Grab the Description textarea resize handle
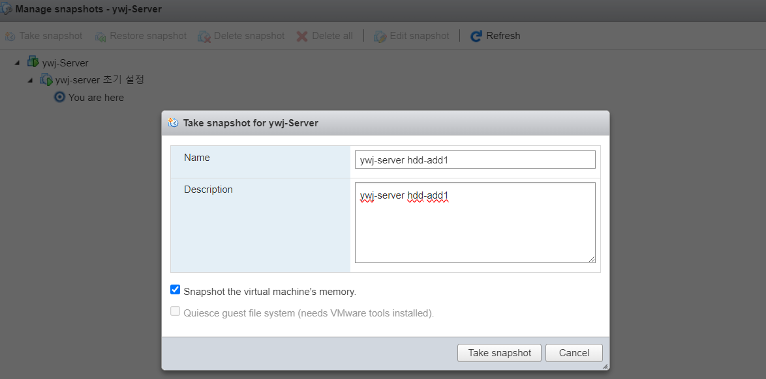The height and width of the screenshot is (379, 766). pos(592,259)
